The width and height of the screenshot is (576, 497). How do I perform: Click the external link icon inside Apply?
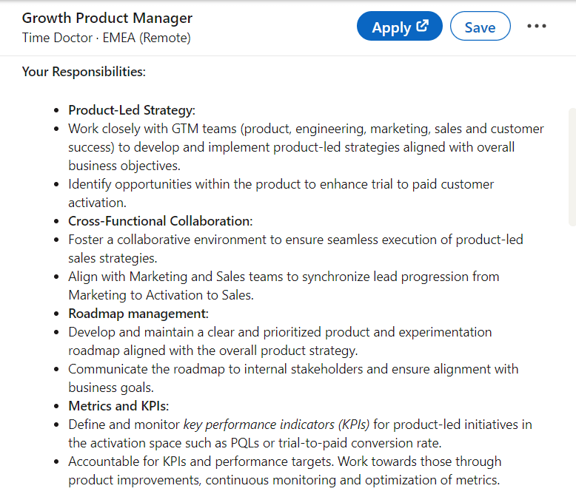point(423,27)
